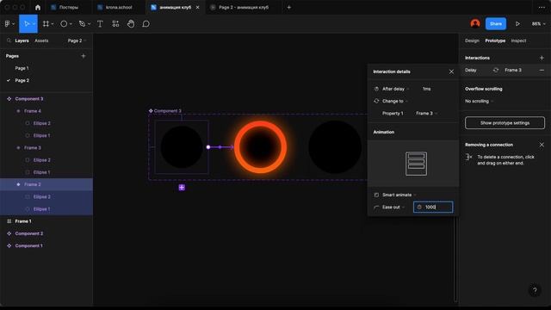Select the Move tool
Viewport: 551px width, 310px height.
27,24
